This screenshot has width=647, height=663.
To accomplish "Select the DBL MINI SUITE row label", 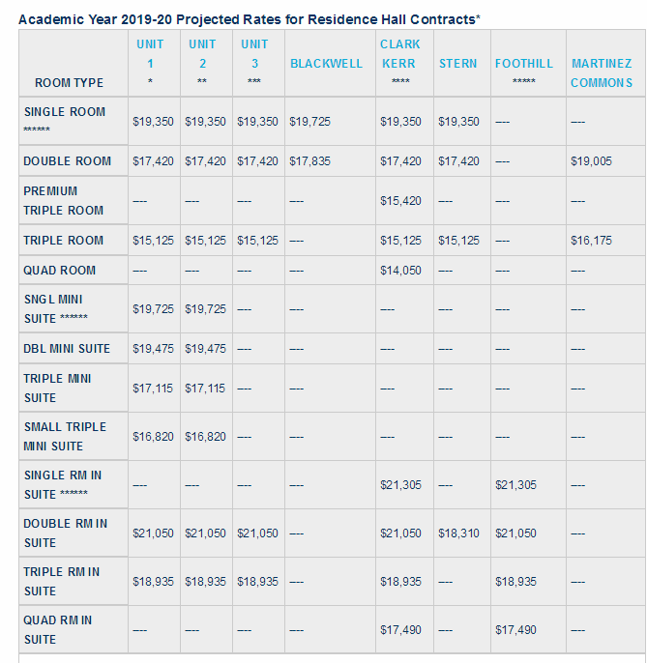I will (67, 348).
